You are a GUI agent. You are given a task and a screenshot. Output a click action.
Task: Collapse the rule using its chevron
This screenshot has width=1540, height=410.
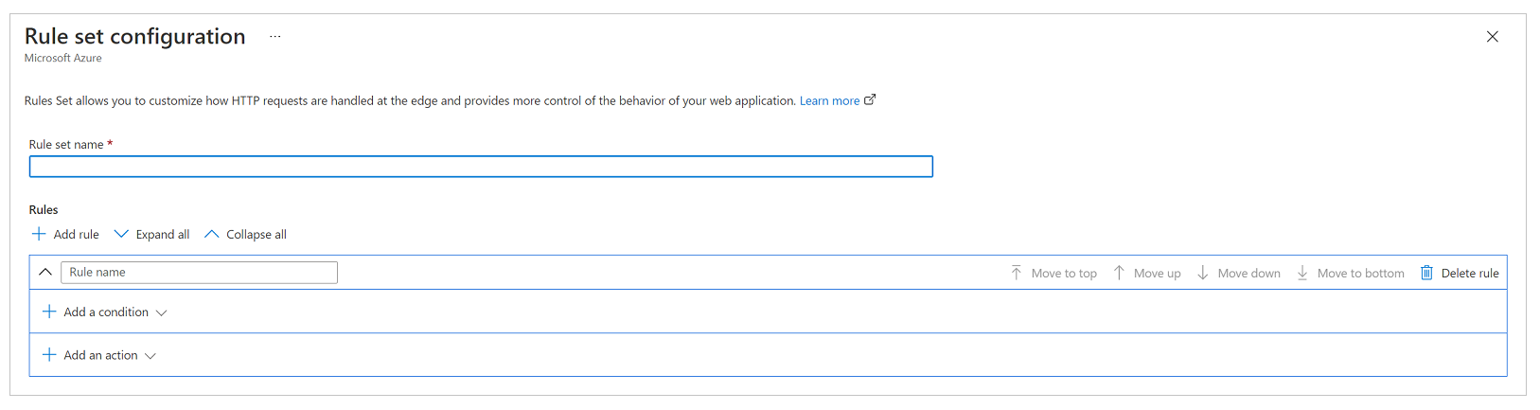click(x=45, y=273)
